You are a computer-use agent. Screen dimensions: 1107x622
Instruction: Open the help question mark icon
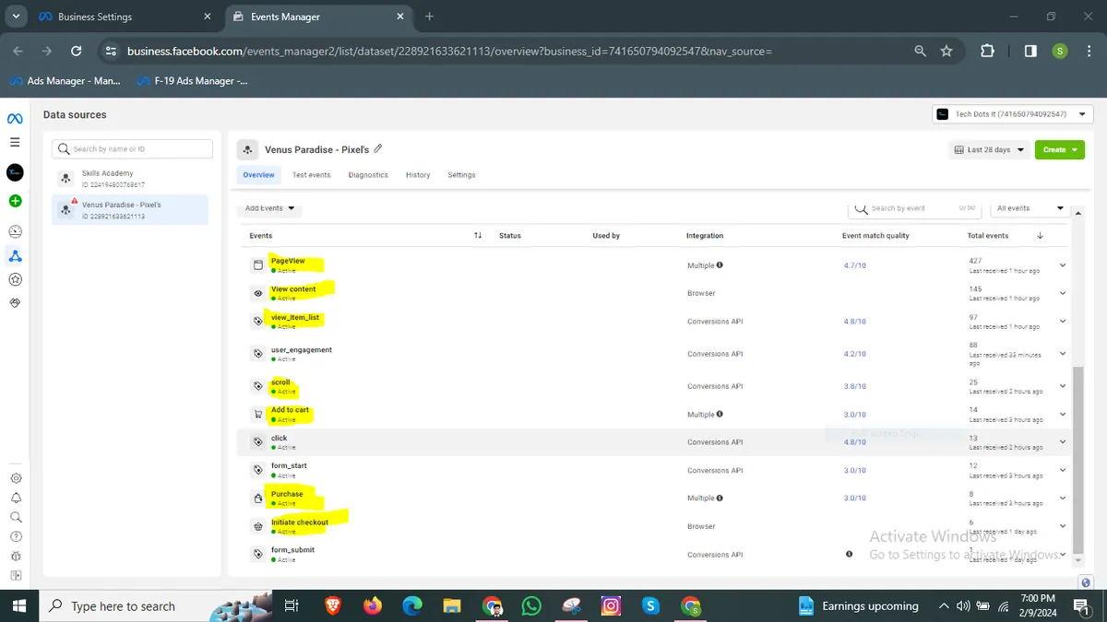16,537
